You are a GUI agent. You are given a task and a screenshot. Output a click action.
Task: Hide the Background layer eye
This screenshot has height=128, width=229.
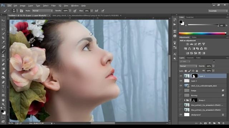pyautogui.click(x=181, y=114)
